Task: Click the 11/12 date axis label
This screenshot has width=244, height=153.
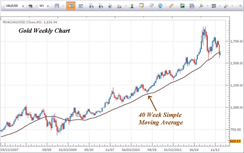Action: coord(215,150)
